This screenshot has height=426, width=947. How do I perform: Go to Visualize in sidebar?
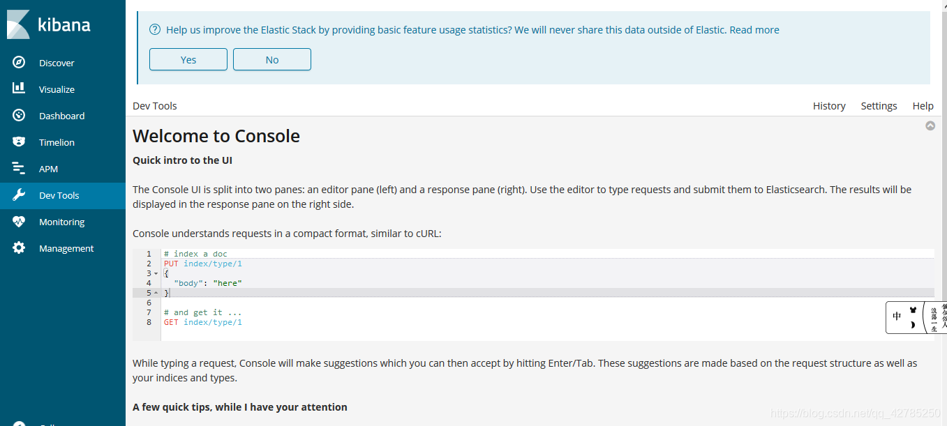pyautogui.click(x=57, y=89)
